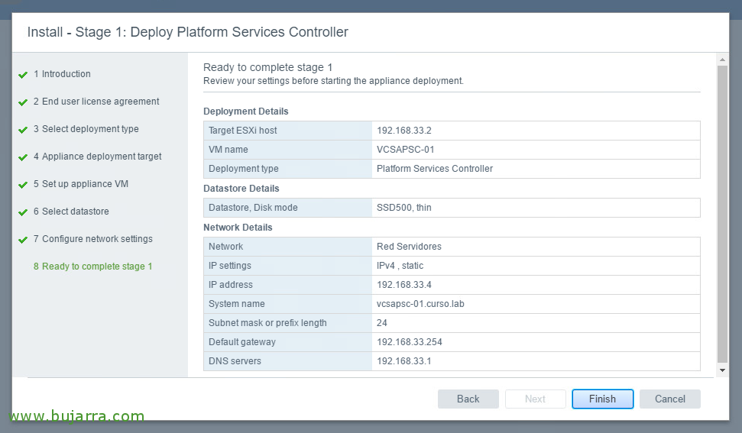The width and height of the screenshot is (742, 433).
Task: Click the Back button
Action: 468,399
